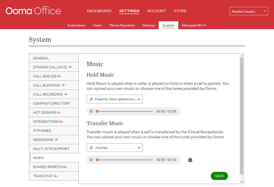Open the Hold Music track selector showing Fresh by Ikson

point(114,99)
